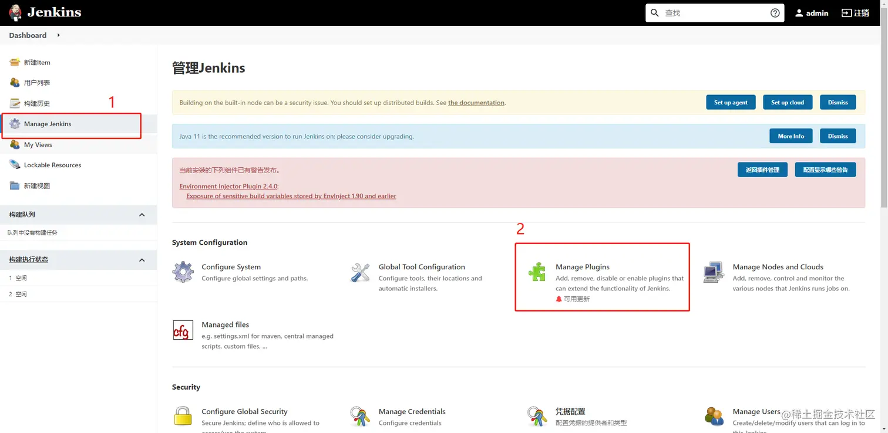Image resolution: width=888 pixels, height=433 pixels.
Task: Click the Set up agent button
Action: point(731,102)
